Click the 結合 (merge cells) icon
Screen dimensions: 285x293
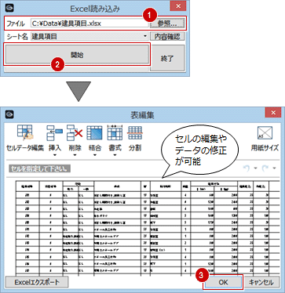94,133
